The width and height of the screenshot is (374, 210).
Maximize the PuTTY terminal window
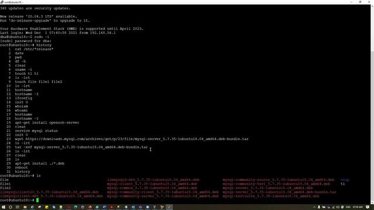[360, 2]
